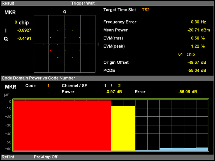The image size is (215, 161).
Task: Click the 'Target Time Slot' label
Action: [119, 10]
